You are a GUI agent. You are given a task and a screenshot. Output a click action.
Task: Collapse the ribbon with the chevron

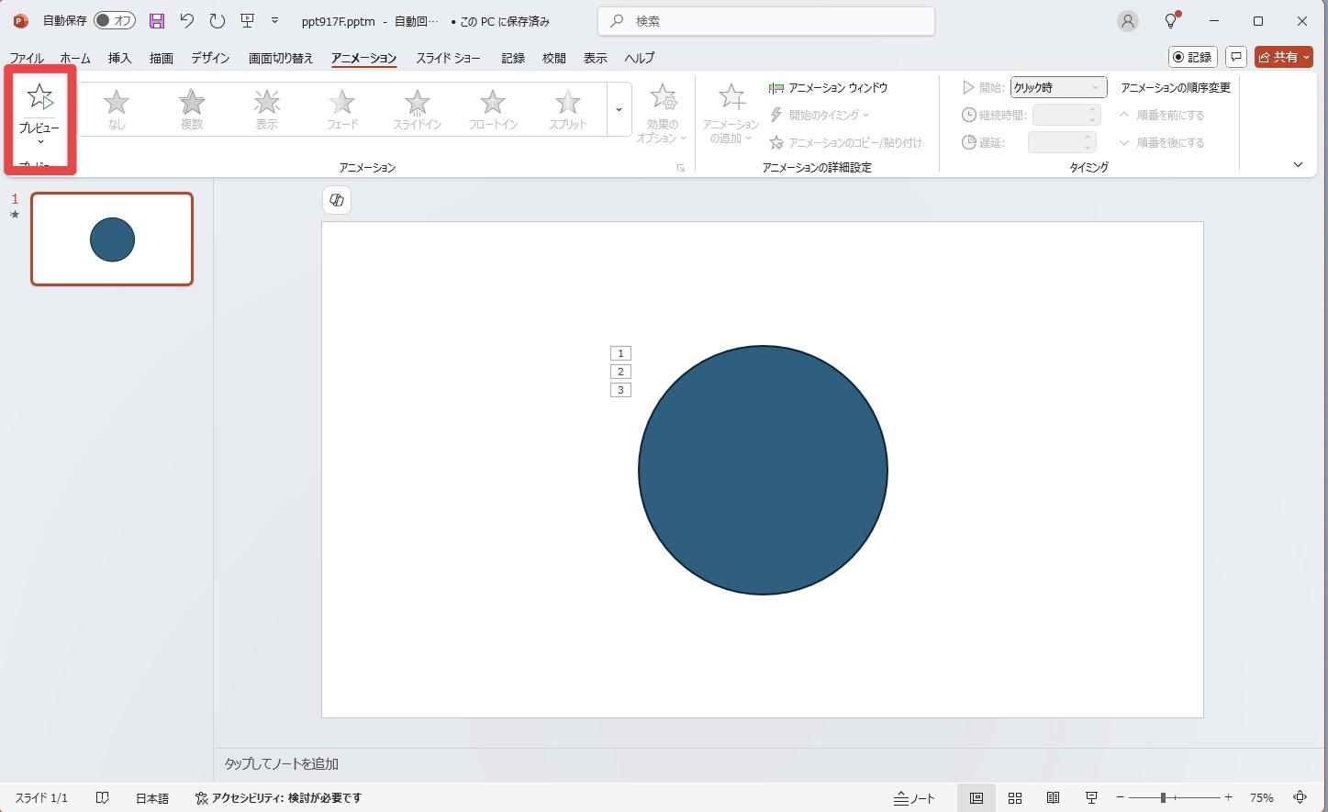click(1298, 165)
